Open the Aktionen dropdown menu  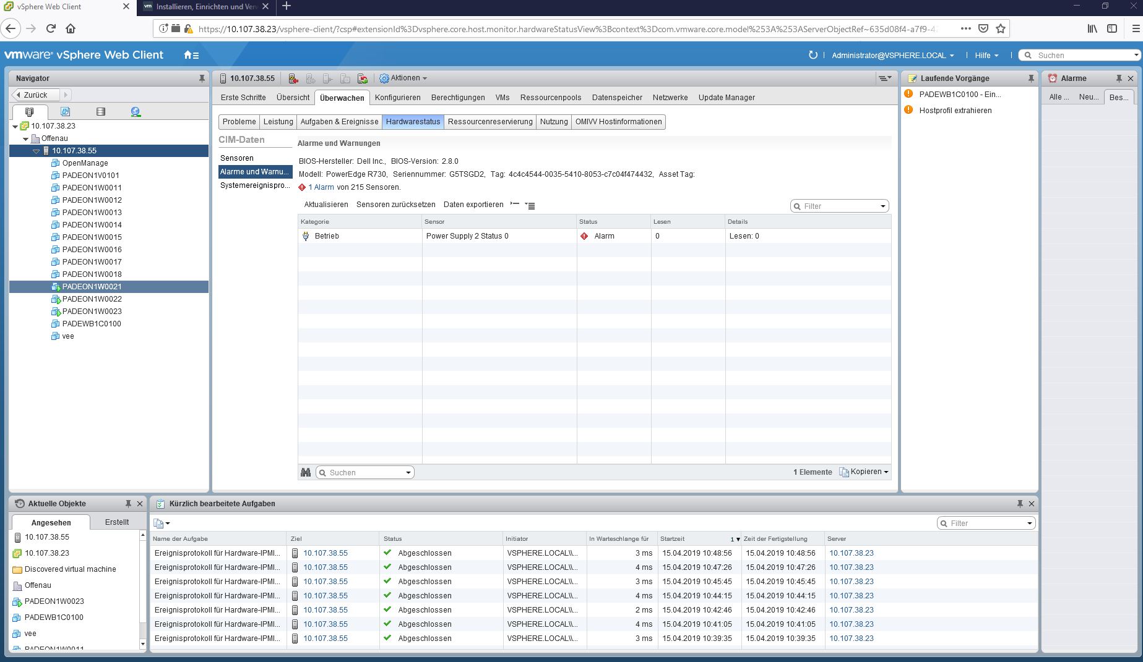pos(403,78)
